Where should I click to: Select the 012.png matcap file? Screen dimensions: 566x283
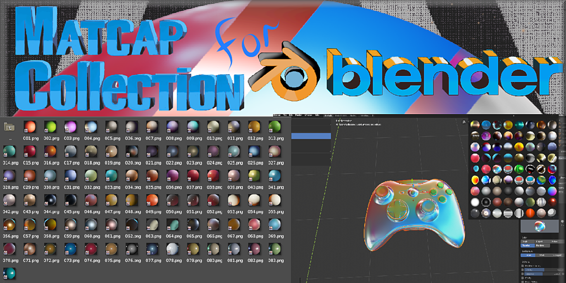(x=254, y=127)
